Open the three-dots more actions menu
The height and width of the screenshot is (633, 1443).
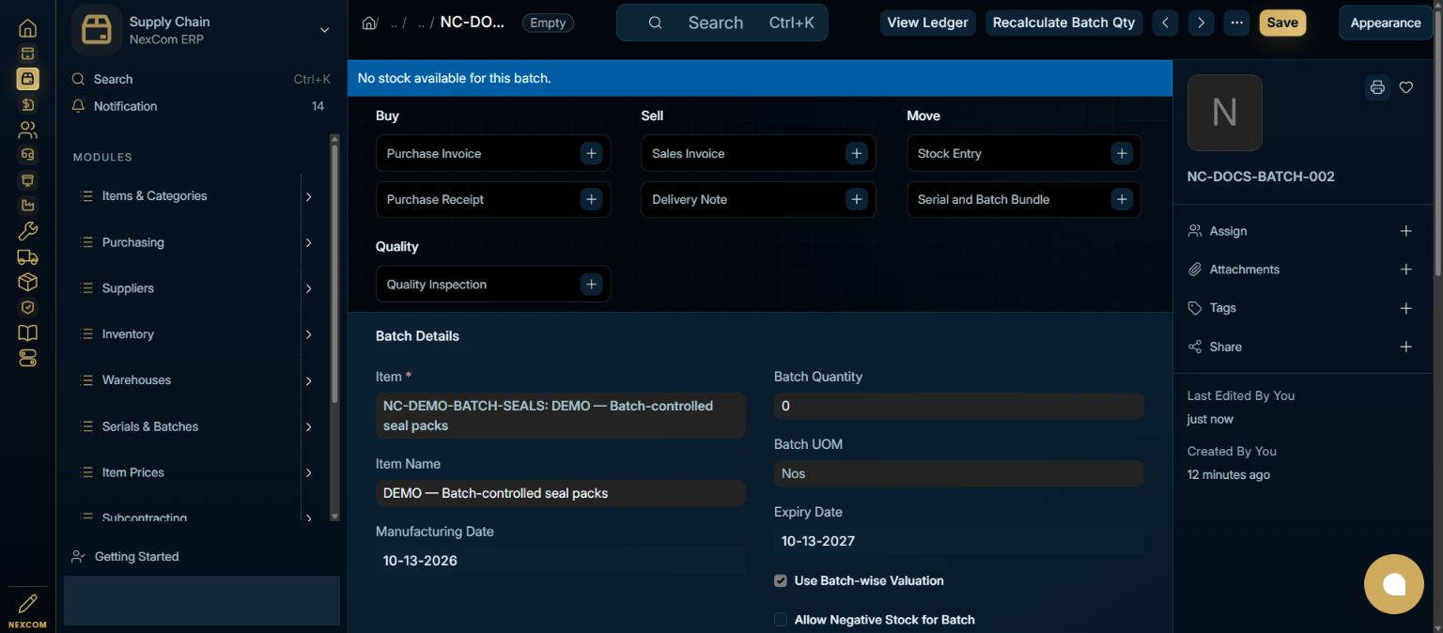[x=1236, y=23]
